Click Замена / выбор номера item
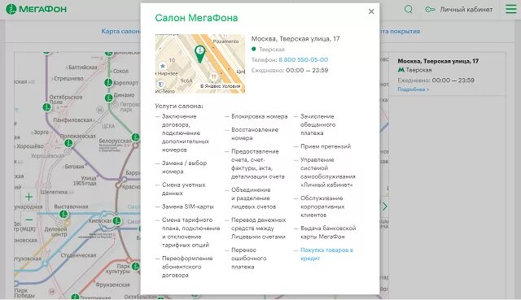 [184, 167]
